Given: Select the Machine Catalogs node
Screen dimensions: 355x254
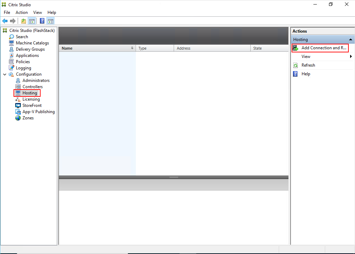Looking at the screenshot, I should click(32, 43).
